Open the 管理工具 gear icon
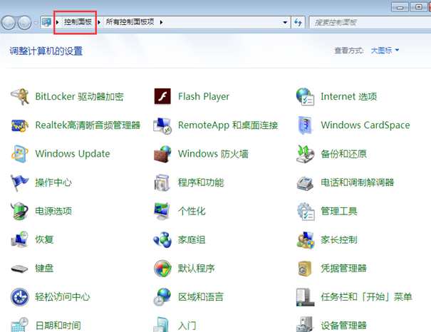Image resolution: width=431 pixels, height=332 pixels. 306,212
